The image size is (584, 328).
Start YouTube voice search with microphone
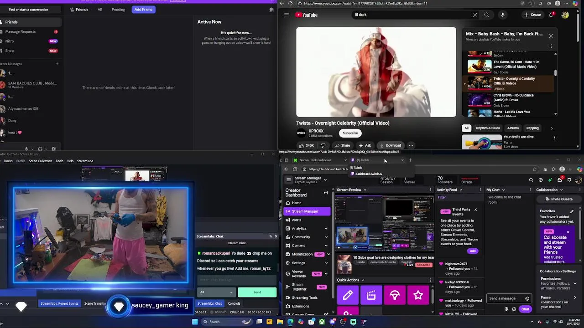[x=503, y=15]
